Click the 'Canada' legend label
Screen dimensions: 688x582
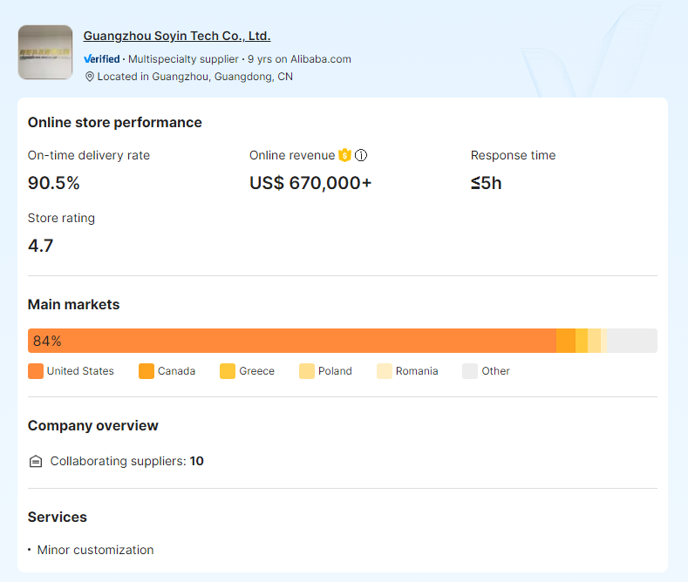176,371
